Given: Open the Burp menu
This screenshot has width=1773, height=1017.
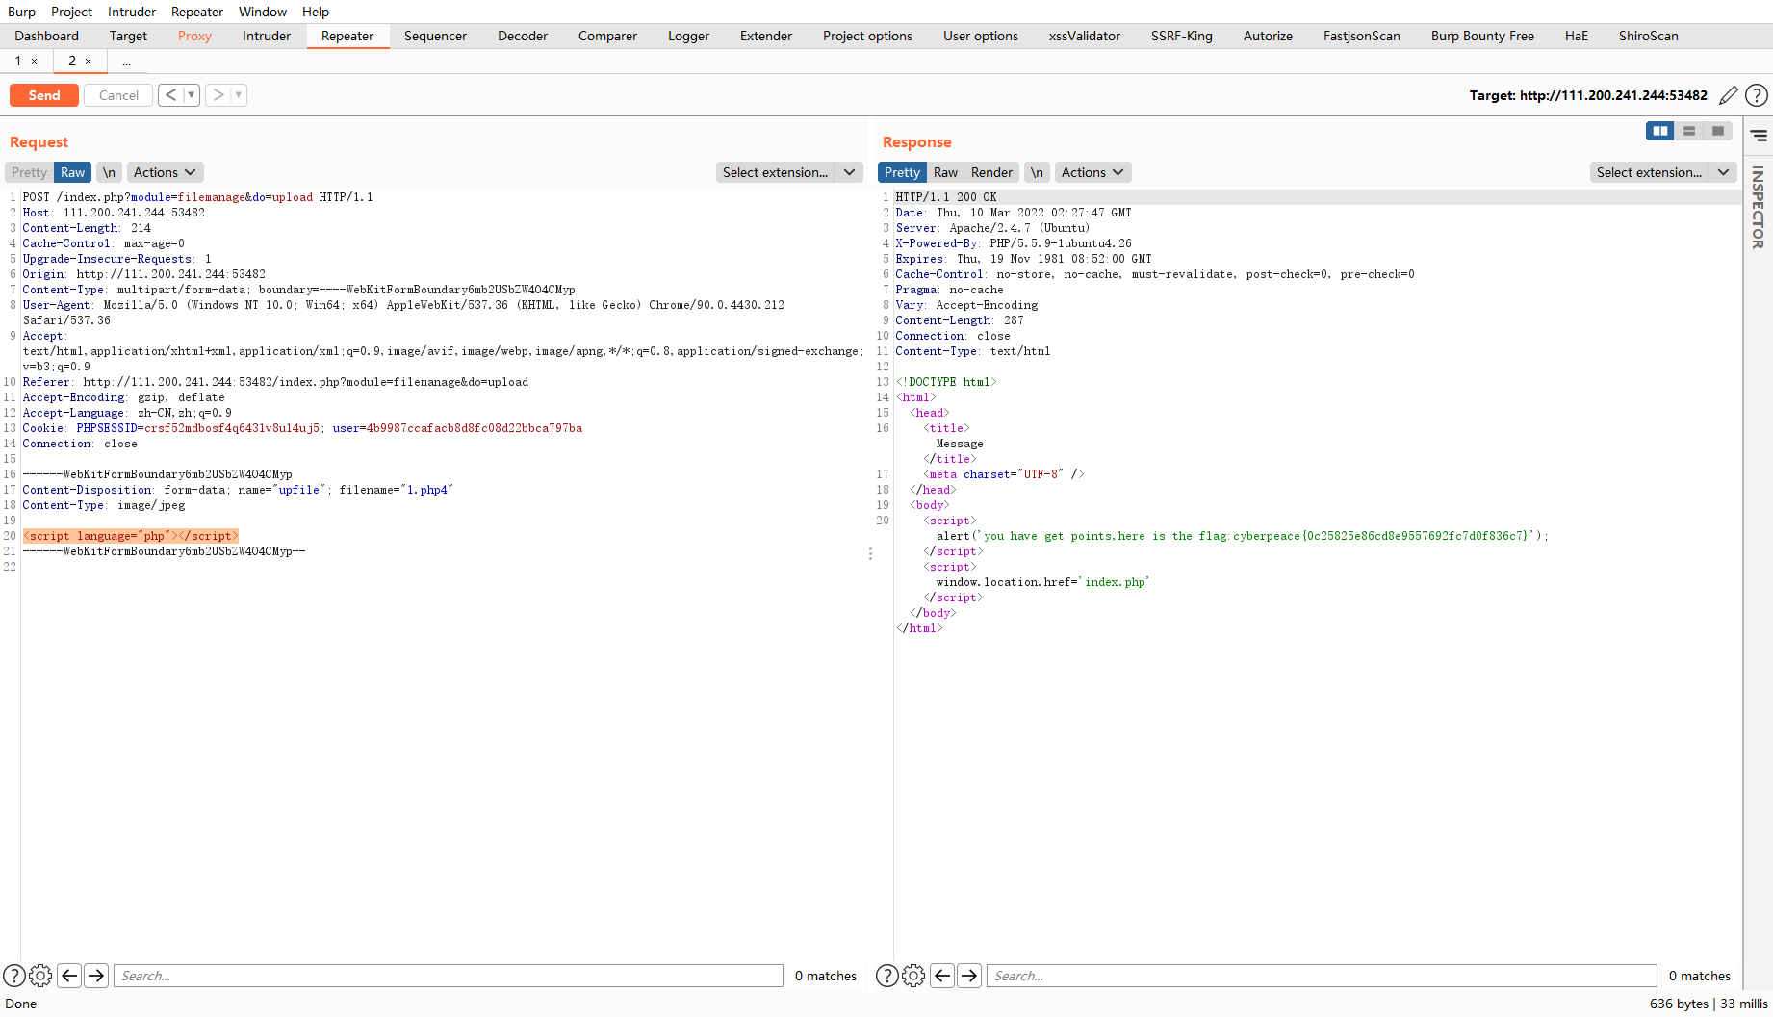Looking at the screenshot, I should 21,12.
